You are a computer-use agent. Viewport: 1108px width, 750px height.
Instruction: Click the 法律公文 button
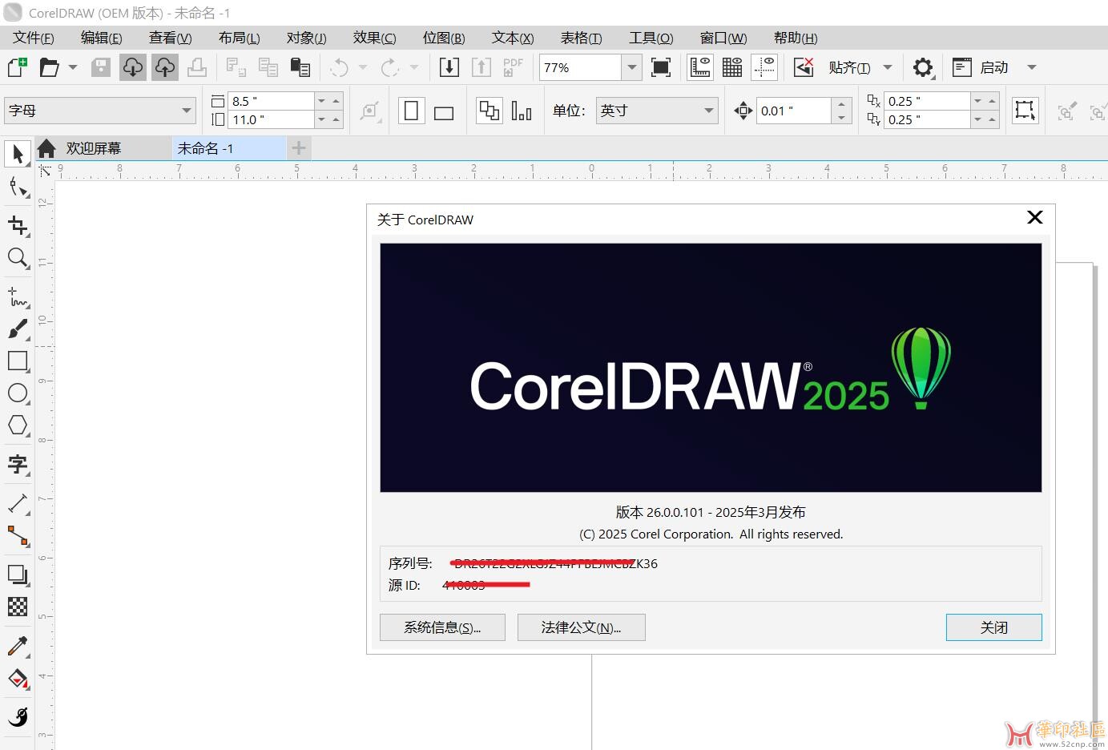pos(582,627)
